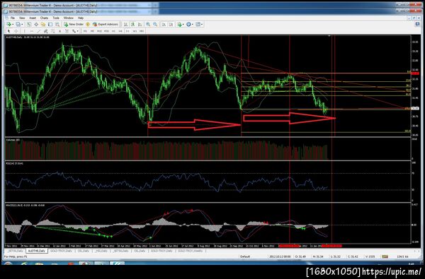Switch chart to M30 timeframe
Screen dimensions: 425x279
point(106,31)
